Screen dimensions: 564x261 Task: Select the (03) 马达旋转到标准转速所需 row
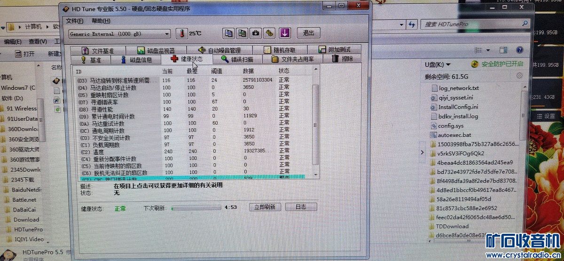tap(191, 80)
